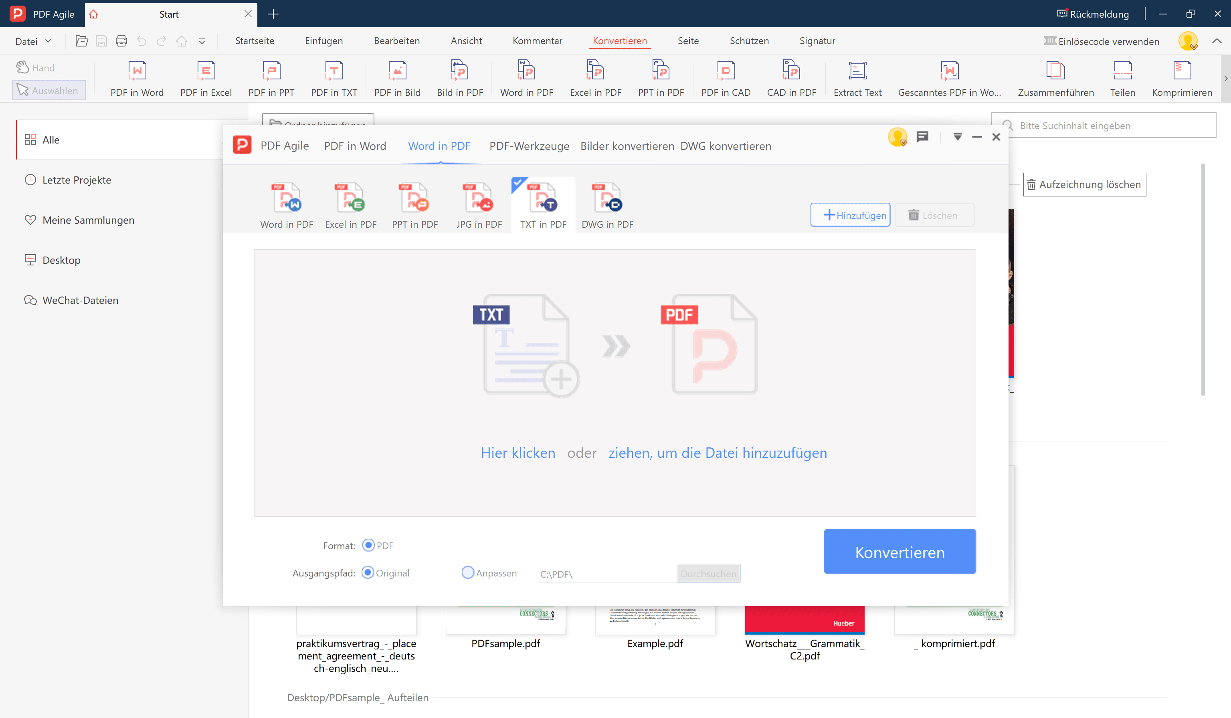Select Anpassen output path radio button
1231x718 pixels.
[467, 572]
